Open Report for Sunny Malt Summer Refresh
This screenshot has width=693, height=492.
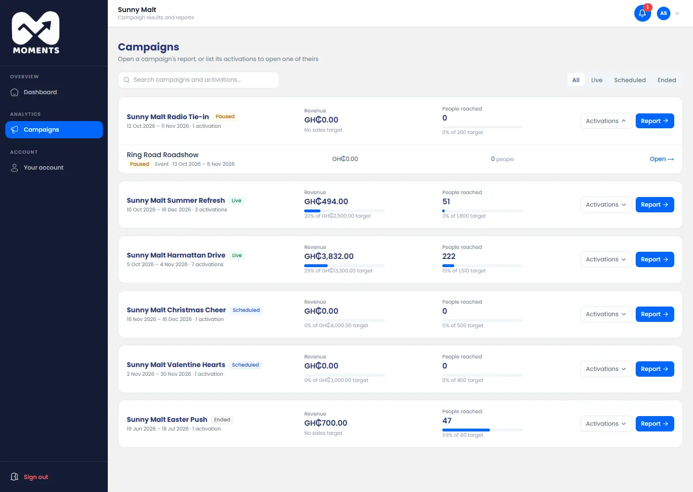pos(654,205)
